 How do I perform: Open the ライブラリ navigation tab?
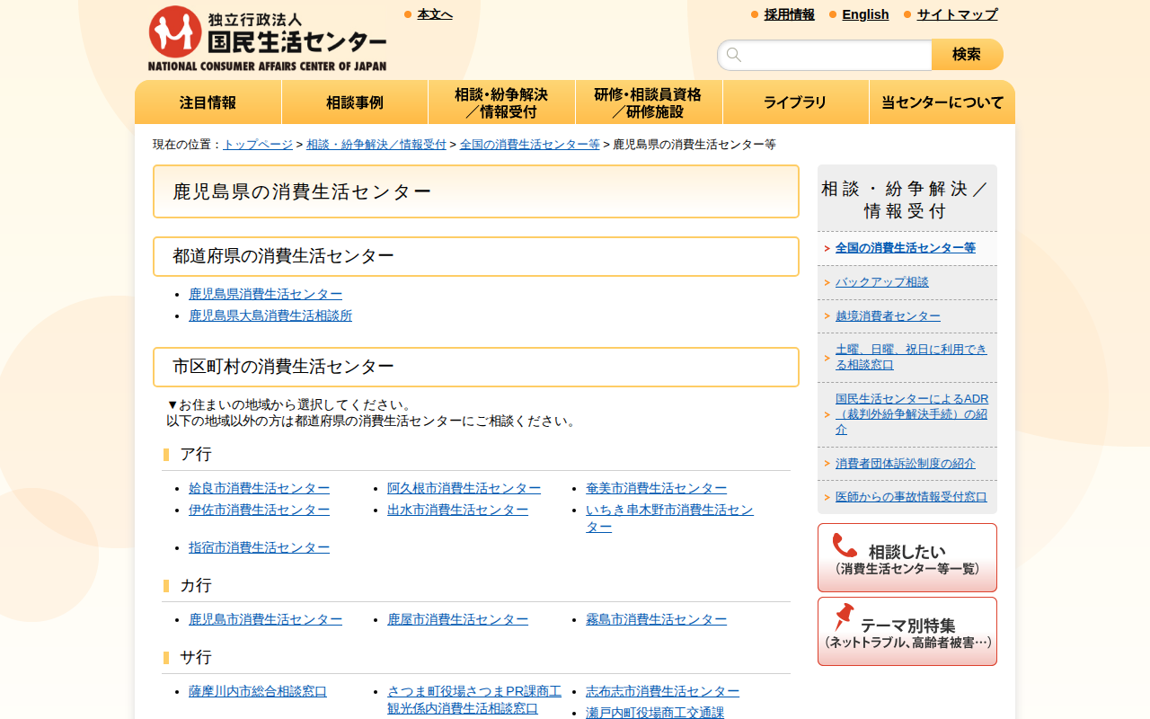pos(796,102)
